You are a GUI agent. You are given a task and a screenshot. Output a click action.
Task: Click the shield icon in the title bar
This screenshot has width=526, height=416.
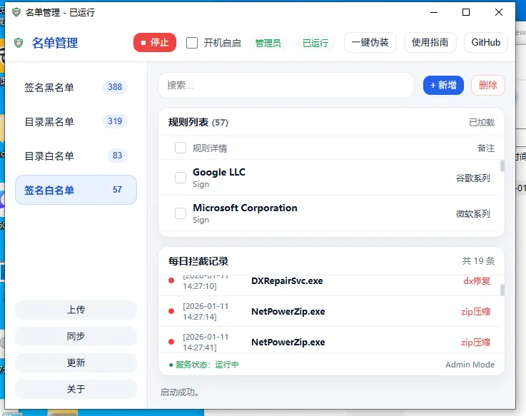pos(16,12)
